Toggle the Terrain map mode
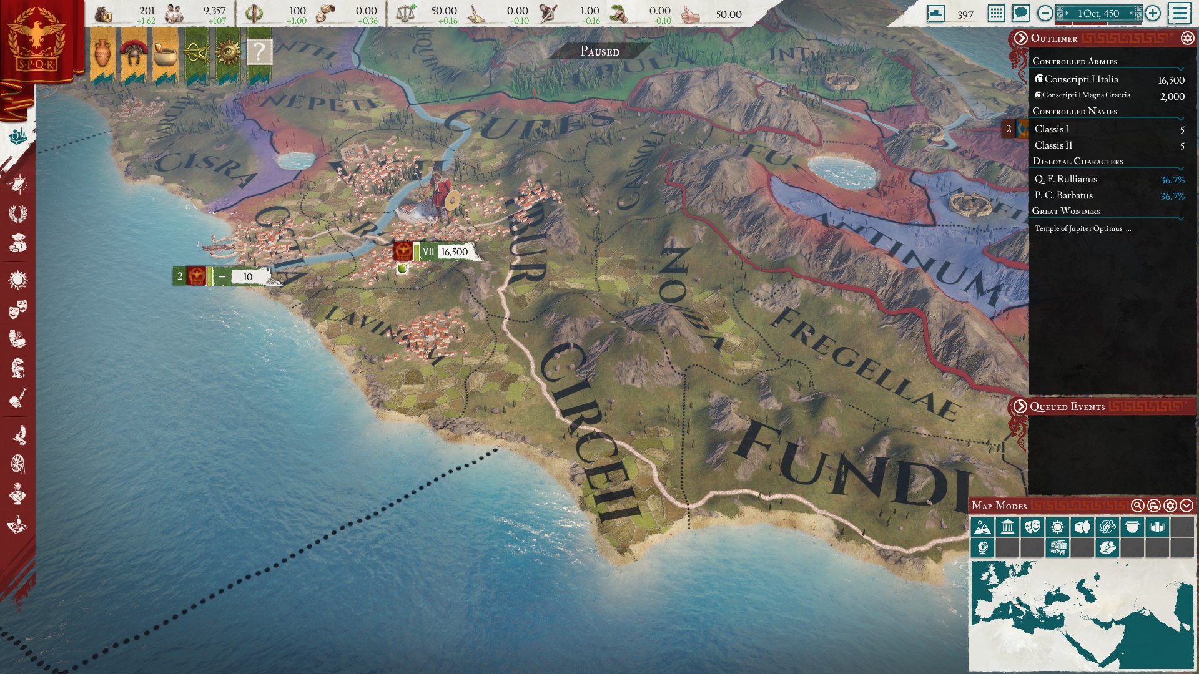The height and width of the screenshot is (674, 1199). tap(982, 527)
